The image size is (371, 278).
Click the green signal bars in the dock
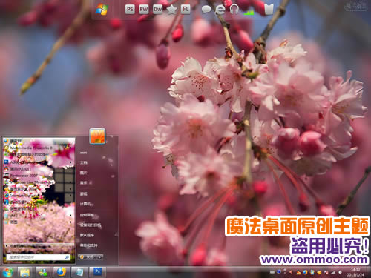tap(249, 12)
